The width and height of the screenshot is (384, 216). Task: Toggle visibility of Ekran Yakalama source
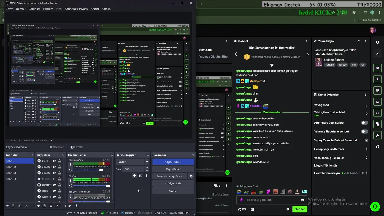(x=54, y=185)
